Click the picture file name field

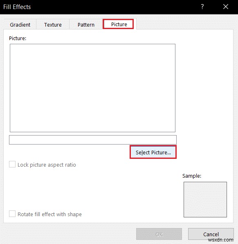click(x=93, y=140)
